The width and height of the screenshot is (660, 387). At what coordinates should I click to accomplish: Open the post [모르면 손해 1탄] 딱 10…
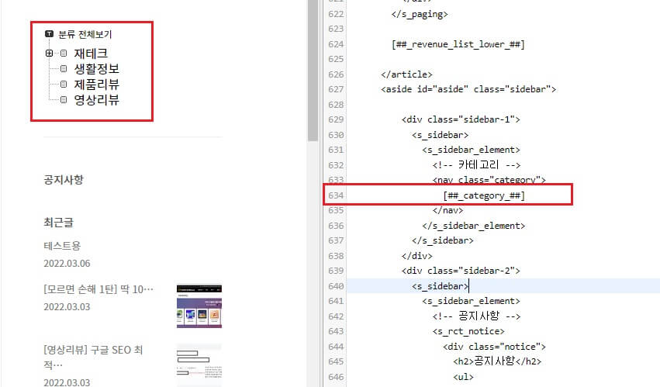click(x=98, y=289)
